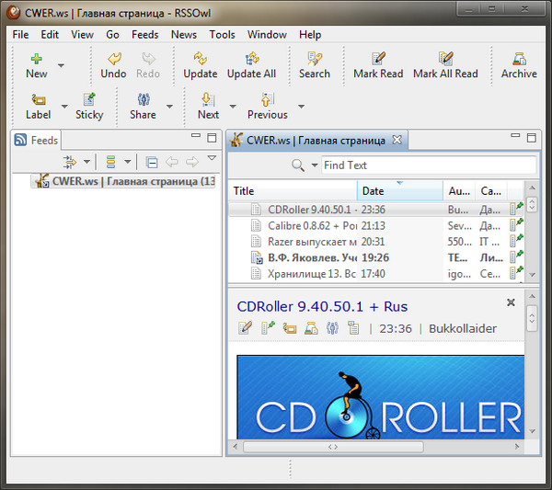This screenshot has height=490, width=552.
Task: Click the Sticky toolbar icon
Action: 89,99
